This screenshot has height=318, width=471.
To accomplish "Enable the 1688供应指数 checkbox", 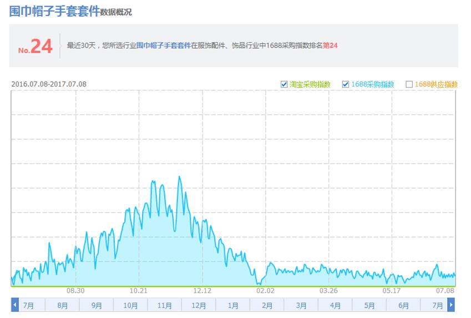I will [409, 84].
